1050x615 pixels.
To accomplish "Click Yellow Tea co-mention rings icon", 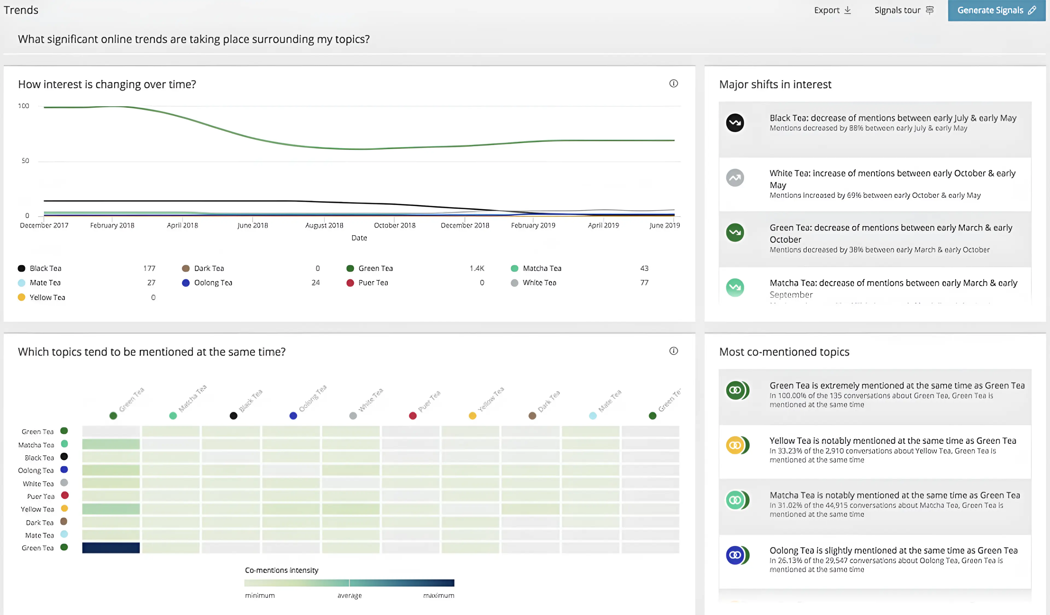I will [737, 445].
